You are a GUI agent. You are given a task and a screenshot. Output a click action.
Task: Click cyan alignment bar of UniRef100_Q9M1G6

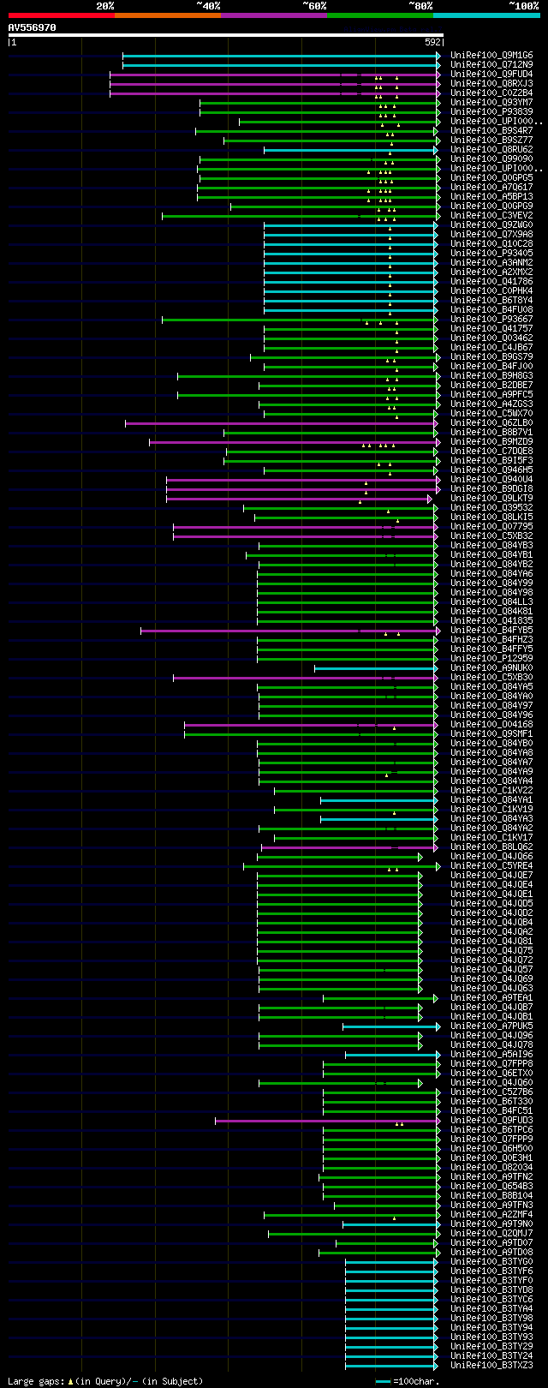click(282, 56)
